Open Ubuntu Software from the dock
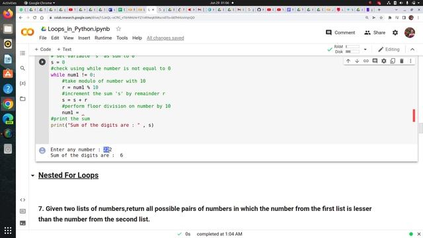423x238 pixels. (x=8, y=73)
